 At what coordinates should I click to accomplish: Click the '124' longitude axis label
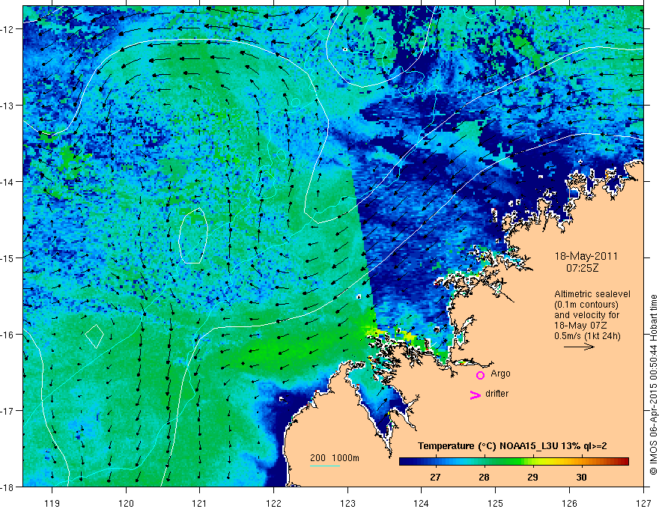click(x=422, y=503)
